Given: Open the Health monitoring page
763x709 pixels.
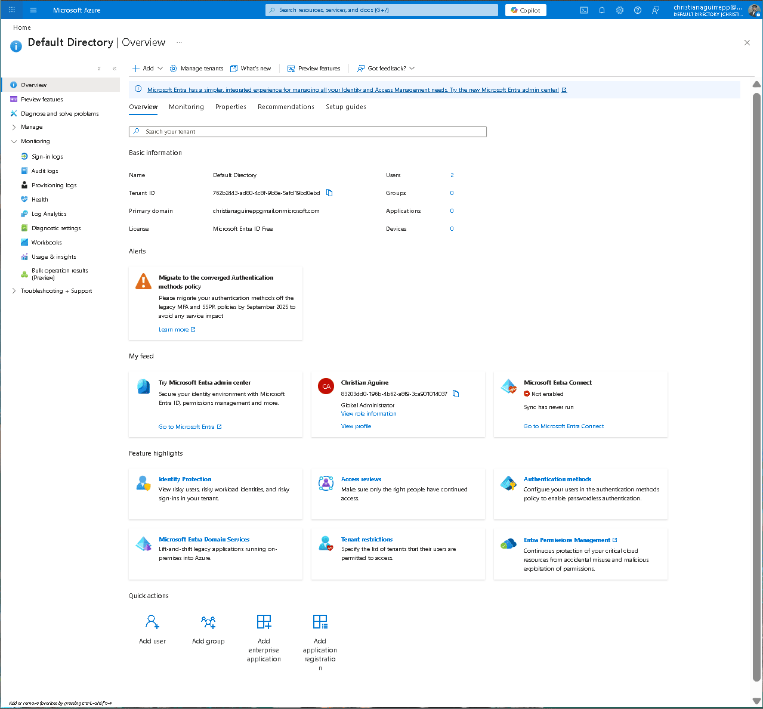Looking at the screenshot, I should 40,199.
